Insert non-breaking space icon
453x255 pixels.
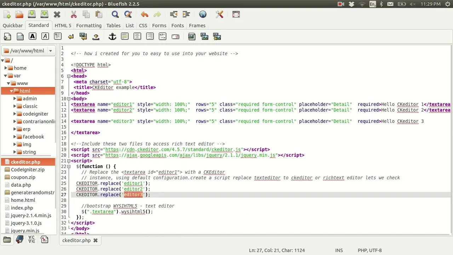(x=96, y=36)
